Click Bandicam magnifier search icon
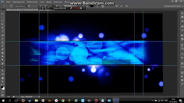This screenshot has width=184, height=103. tap(45, 8)
